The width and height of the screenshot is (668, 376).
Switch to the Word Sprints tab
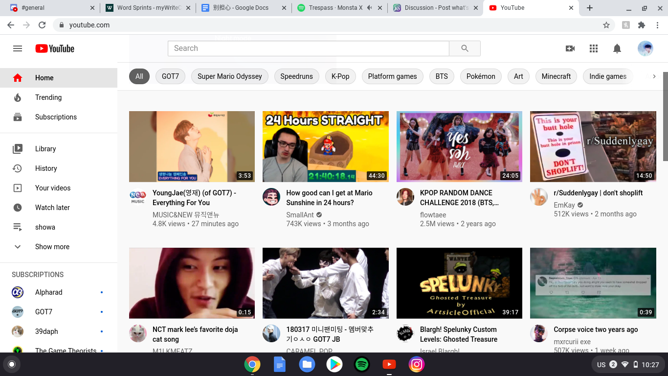tap(148, 8)
